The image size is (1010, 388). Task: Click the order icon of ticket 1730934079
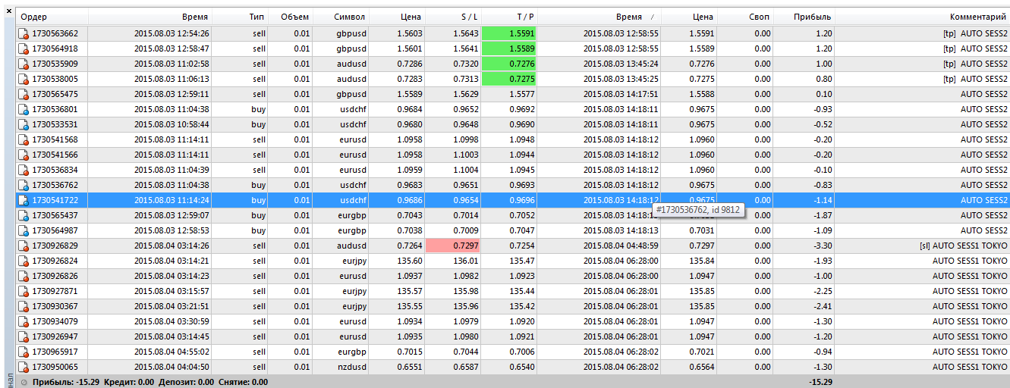tap(24, 321)
